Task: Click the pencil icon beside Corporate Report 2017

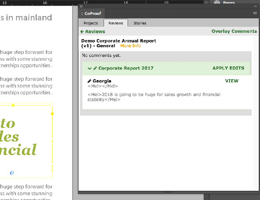Action: (x=95, y=68)
